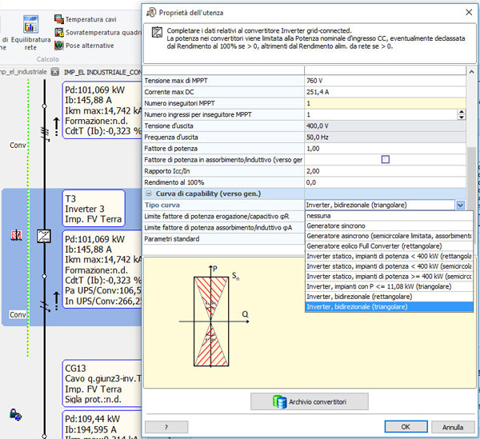This screenshot has width=480, height=439.
Task: Open the Tipo curva dropdown arrow
Action: coord(460,205)
